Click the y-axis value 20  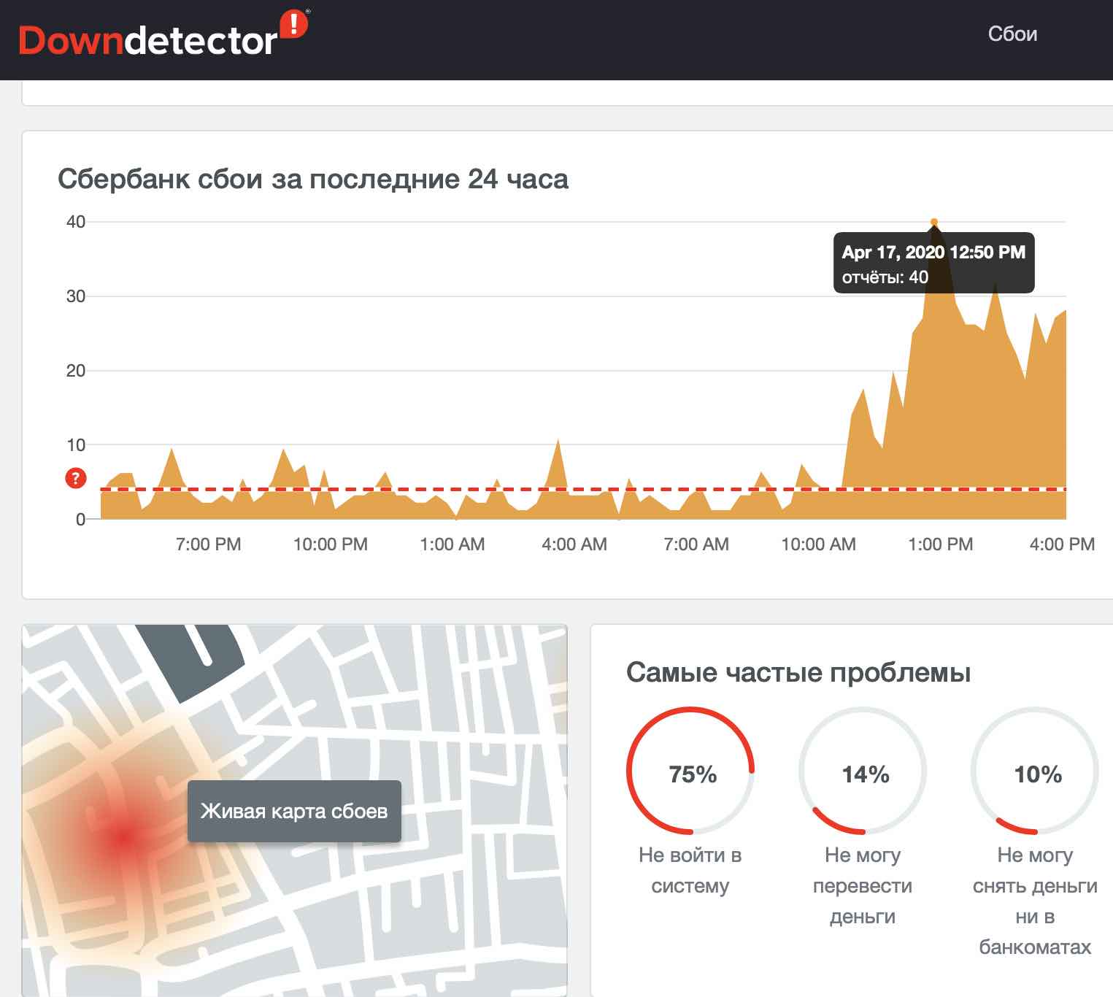tap(76, 371)
